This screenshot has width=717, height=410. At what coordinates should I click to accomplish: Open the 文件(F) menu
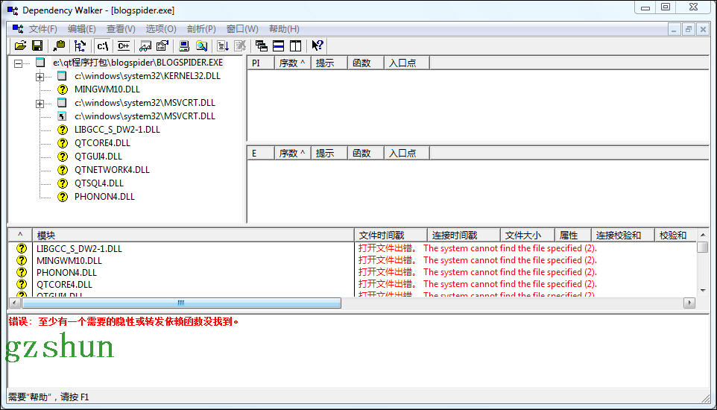pos(42,29)
